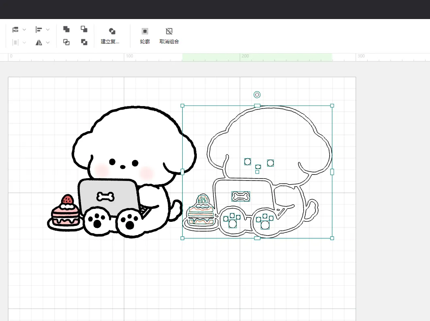Image resolution: width=430 pixels, height=321 pixels.
Task: Click the 建立复... compound path button
Action: tap(110, 36)
